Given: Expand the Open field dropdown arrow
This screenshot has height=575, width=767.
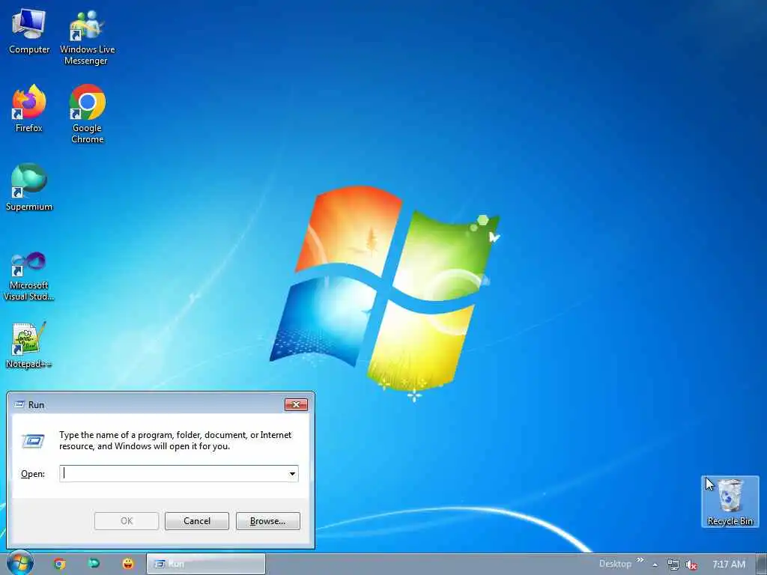Looking at the screenshot, I should coord(292,473).
